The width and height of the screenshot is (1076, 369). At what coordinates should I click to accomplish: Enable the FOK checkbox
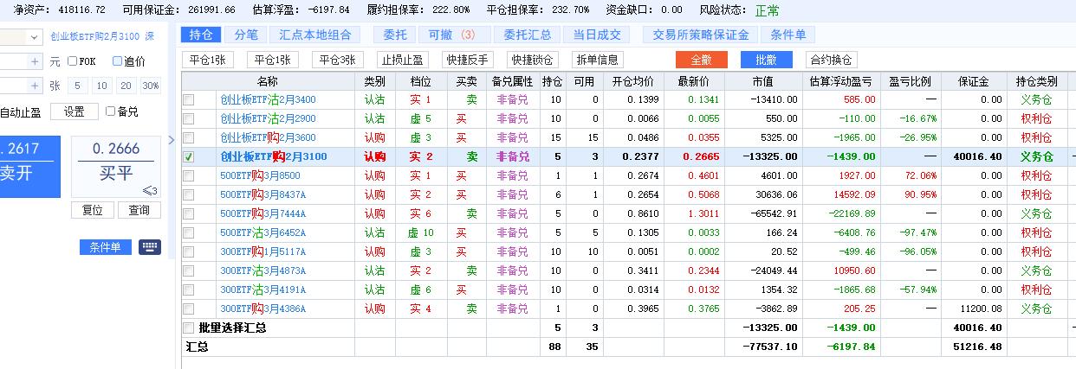click(x=73, y=61)
